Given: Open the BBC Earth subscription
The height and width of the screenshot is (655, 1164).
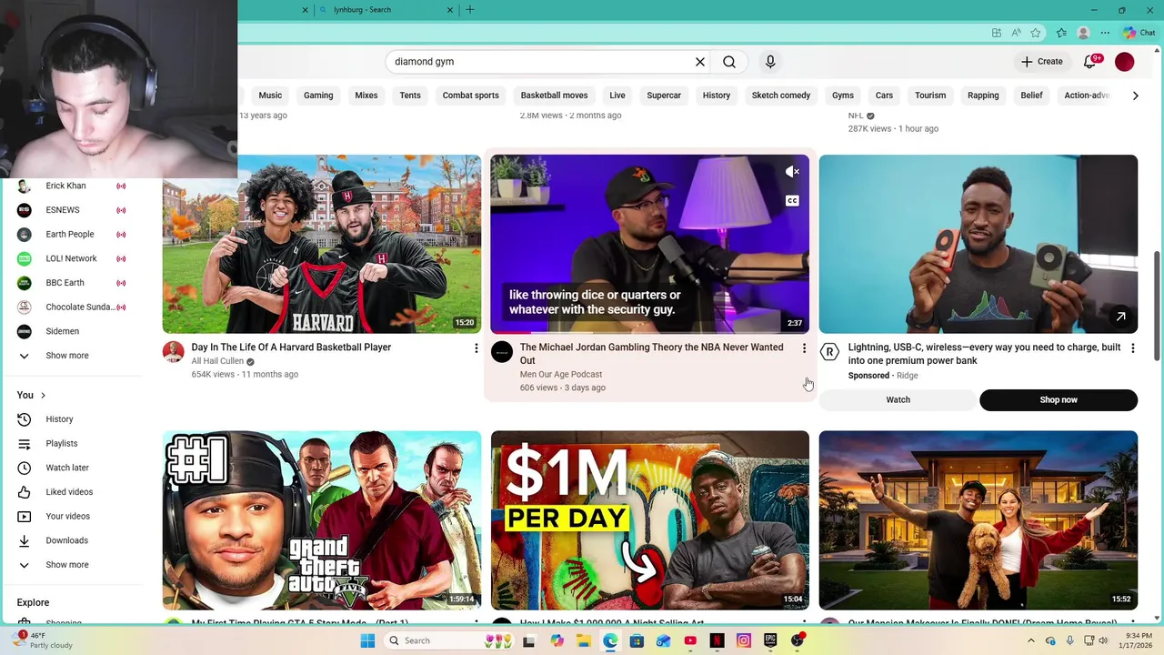Looking at the screenshot, I should click(x=73, y=283).
